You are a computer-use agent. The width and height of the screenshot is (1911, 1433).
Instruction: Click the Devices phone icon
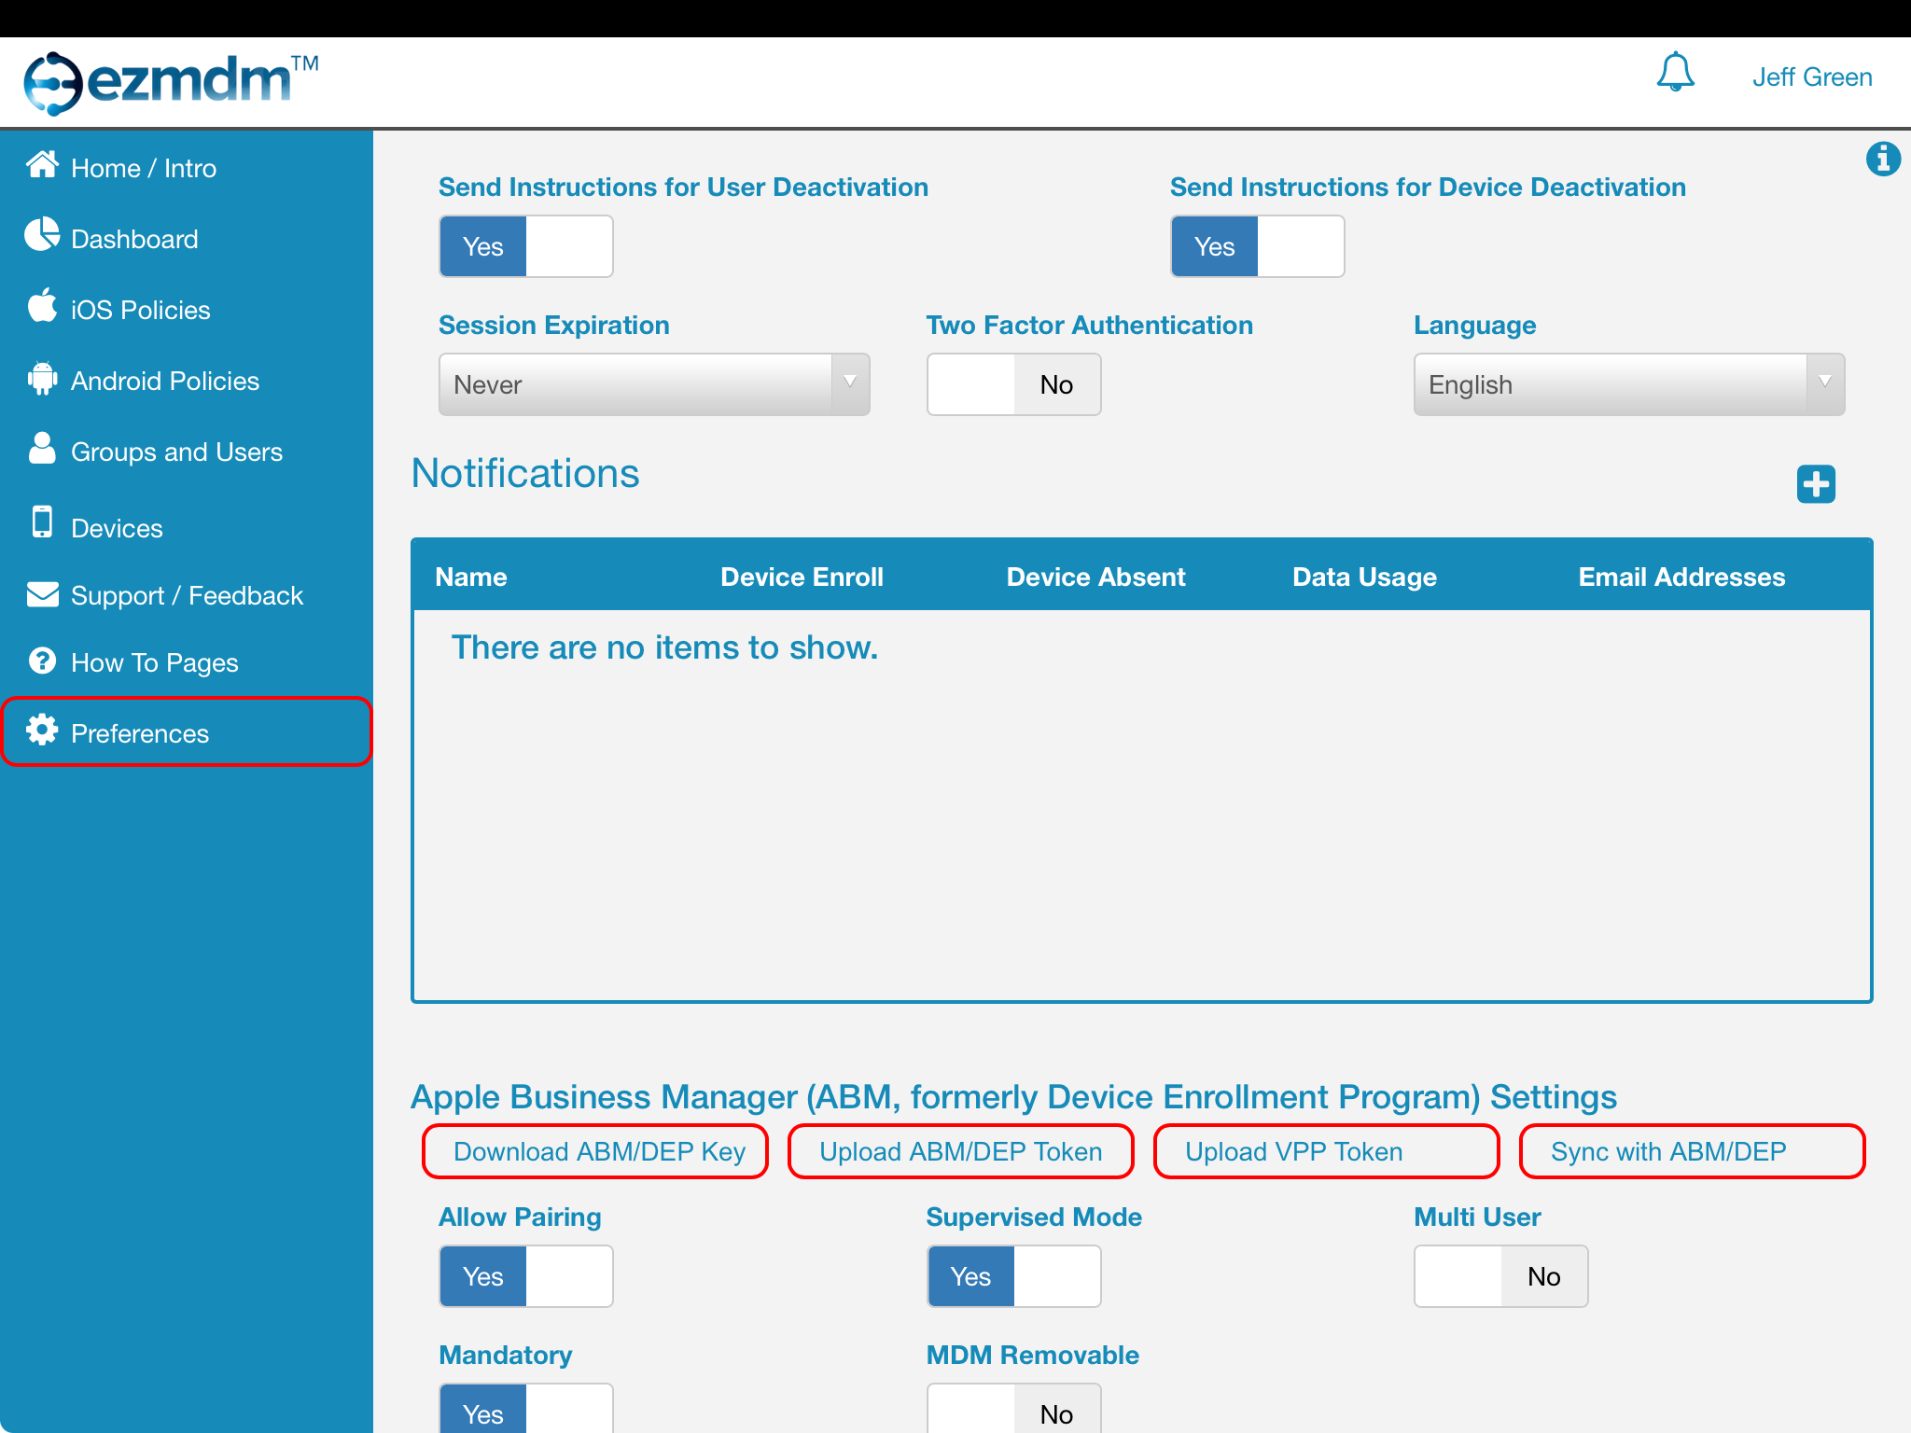42,522
